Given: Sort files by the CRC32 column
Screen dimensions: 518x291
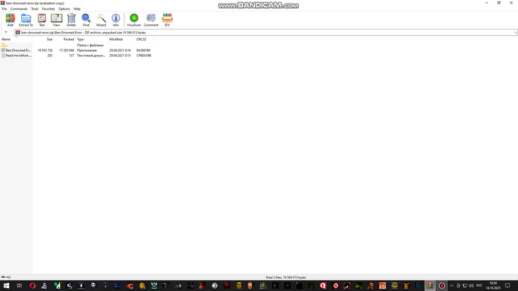Looking at the screenshot, I should pos(144,39).
